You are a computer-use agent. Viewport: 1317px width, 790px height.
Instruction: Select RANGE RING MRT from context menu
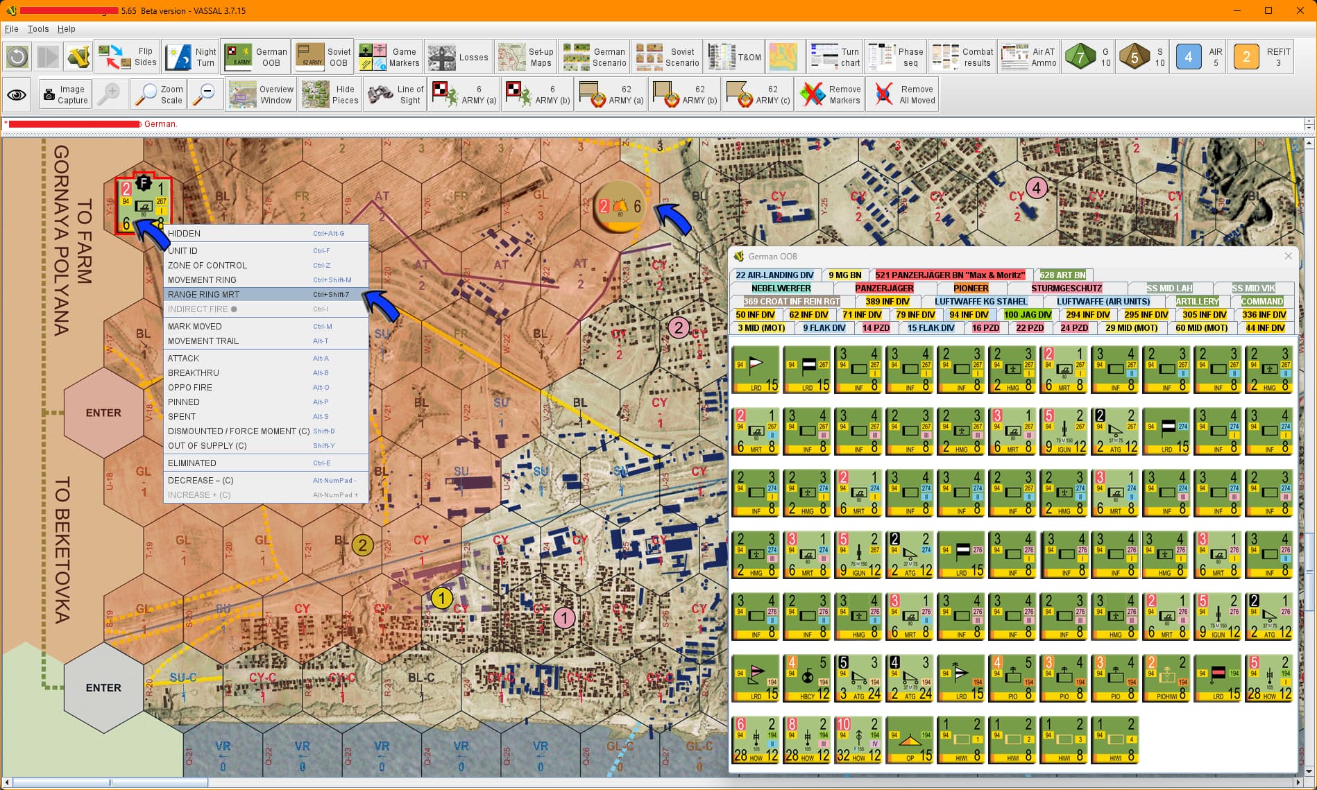click(203, 295)
